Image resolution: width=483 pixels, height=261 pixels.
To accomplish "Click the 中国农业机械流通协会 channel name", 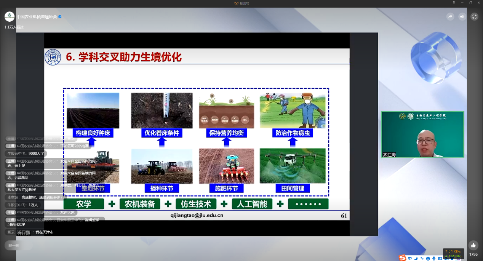I will [37, 17].
